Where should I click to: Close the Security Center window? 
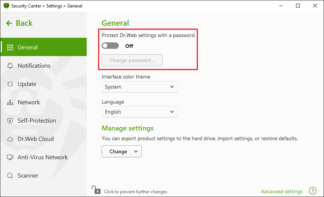tap(315, 6)
